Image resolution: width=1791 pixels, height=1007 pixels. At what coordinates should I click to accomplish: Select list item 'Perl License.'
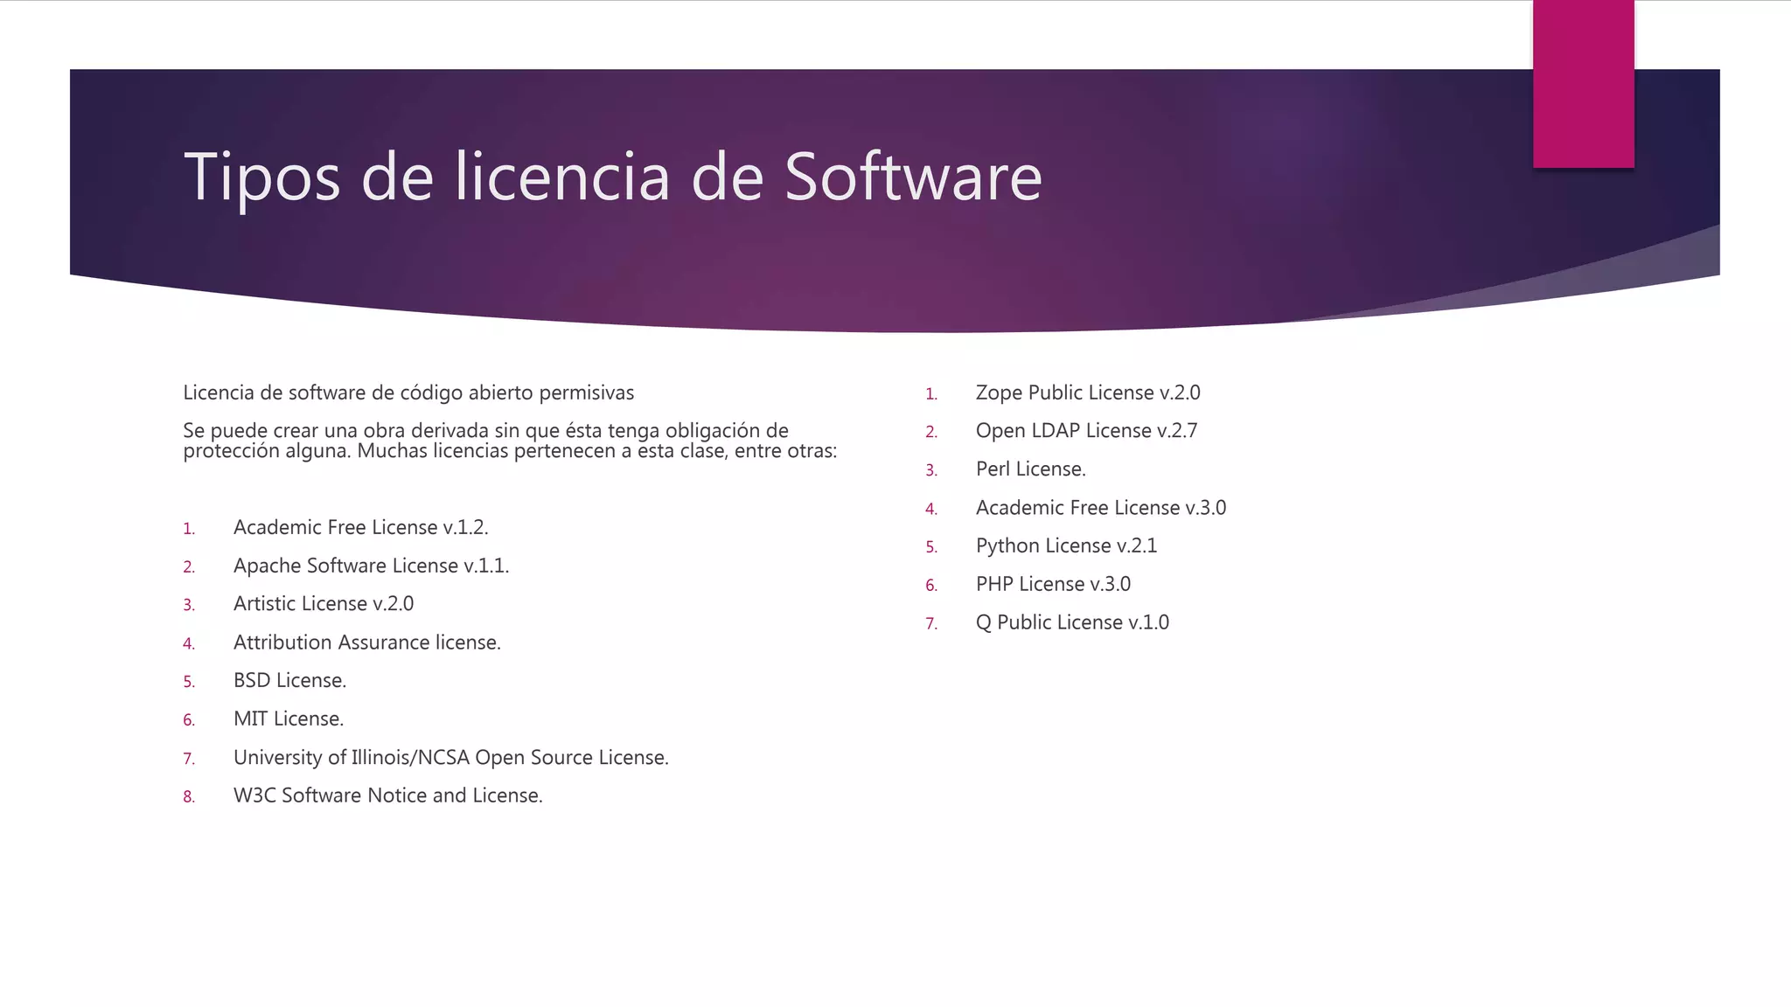point(1031,469)
